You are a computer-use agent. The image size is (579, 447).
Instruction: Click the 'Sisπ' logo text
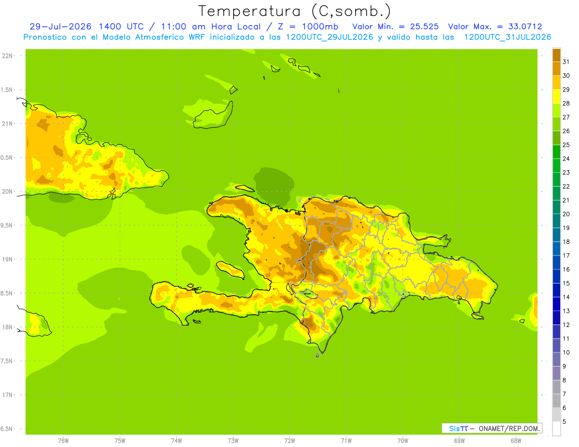458,428
